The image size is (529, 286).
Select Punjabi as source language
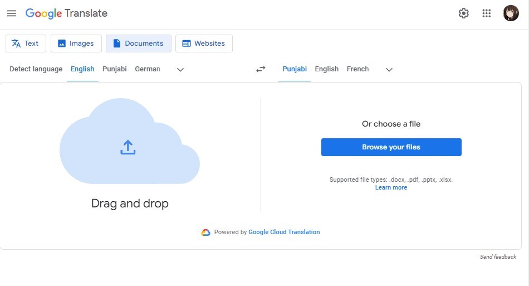[115, 69]
